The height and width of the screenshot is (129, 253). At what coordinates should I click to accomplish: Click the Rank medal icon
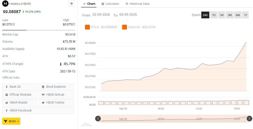pos(7,87)
